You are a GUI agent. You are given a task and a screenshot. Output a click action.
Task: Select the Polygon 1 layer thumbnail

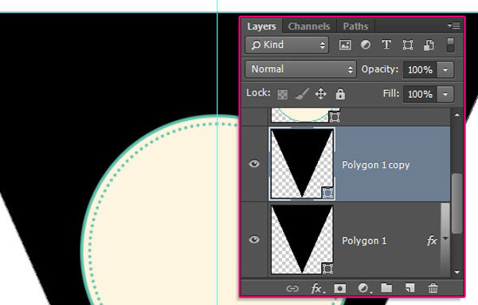tap(302, 240)
